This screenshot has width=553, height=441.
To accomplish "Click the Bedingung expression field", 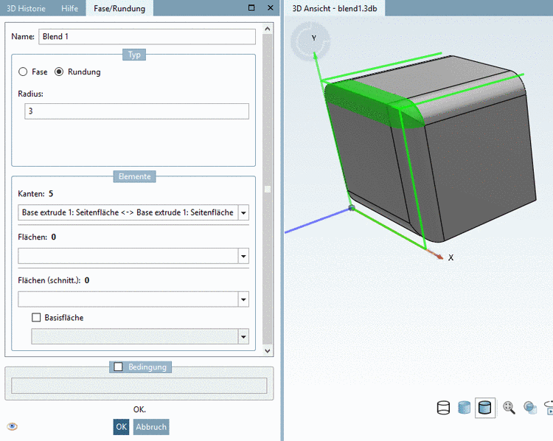I will point(139,386).
